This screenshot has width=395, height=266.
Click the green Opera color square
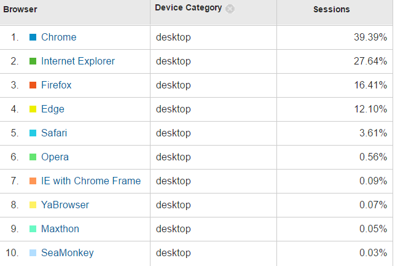tap(33, 157)
